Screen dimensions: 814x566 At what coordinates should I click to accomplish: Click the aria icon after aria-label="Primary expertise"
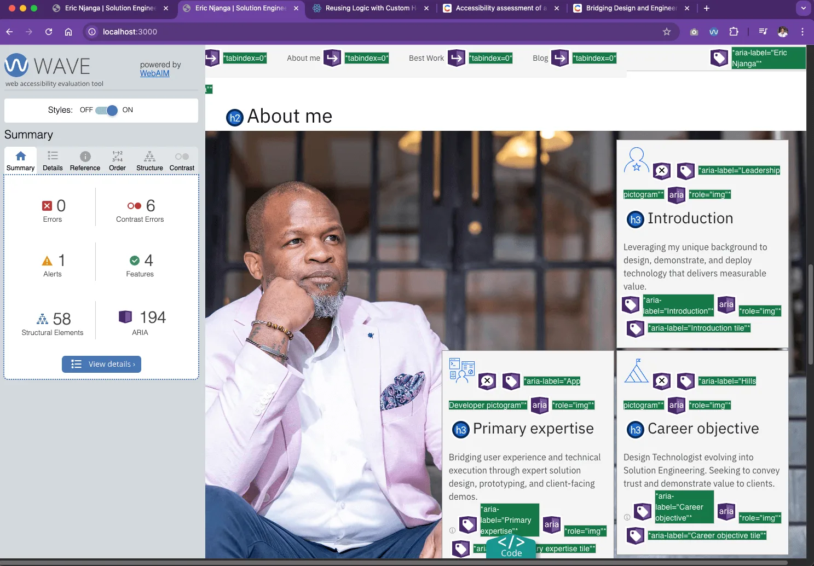click(x=552, y=524)
